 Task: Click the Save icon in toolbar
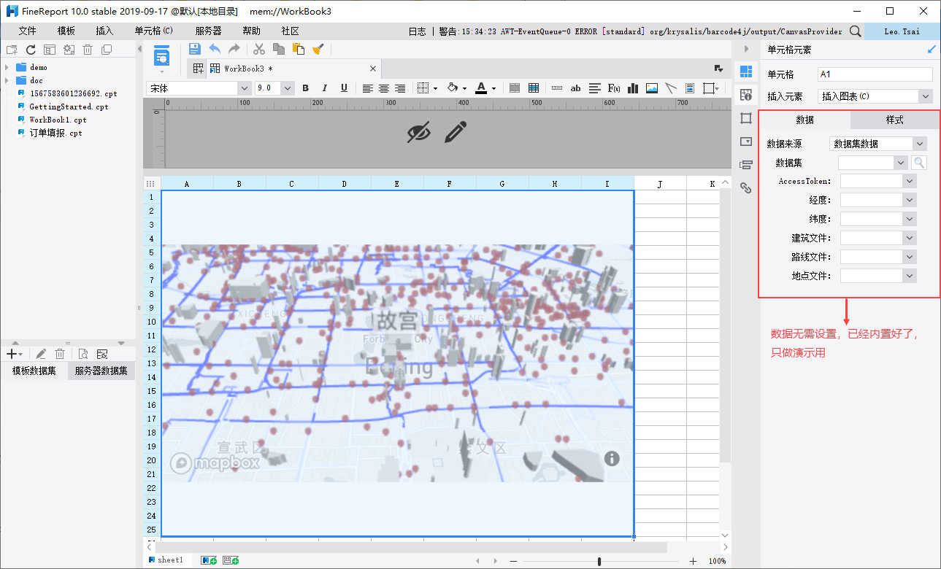point(195,49)
